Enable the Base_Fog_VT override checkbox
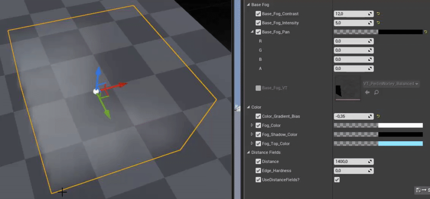Screen dimensions: 430x199 pos(258,88)
